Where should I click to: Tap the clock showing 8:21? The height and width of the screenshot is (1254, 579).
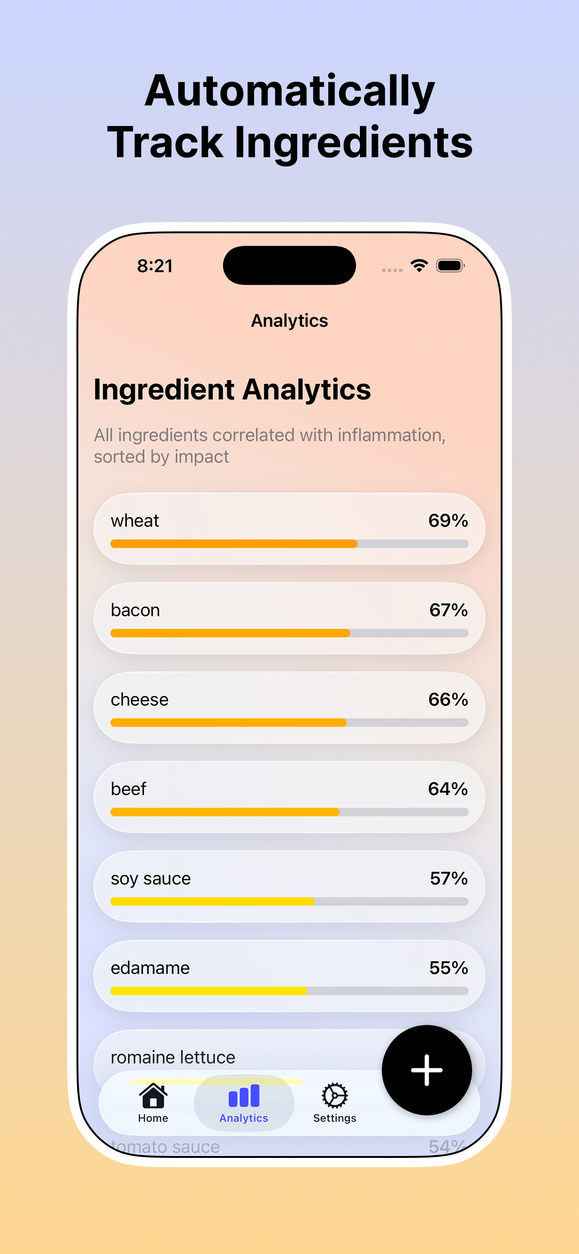click(x=155, y=266)
